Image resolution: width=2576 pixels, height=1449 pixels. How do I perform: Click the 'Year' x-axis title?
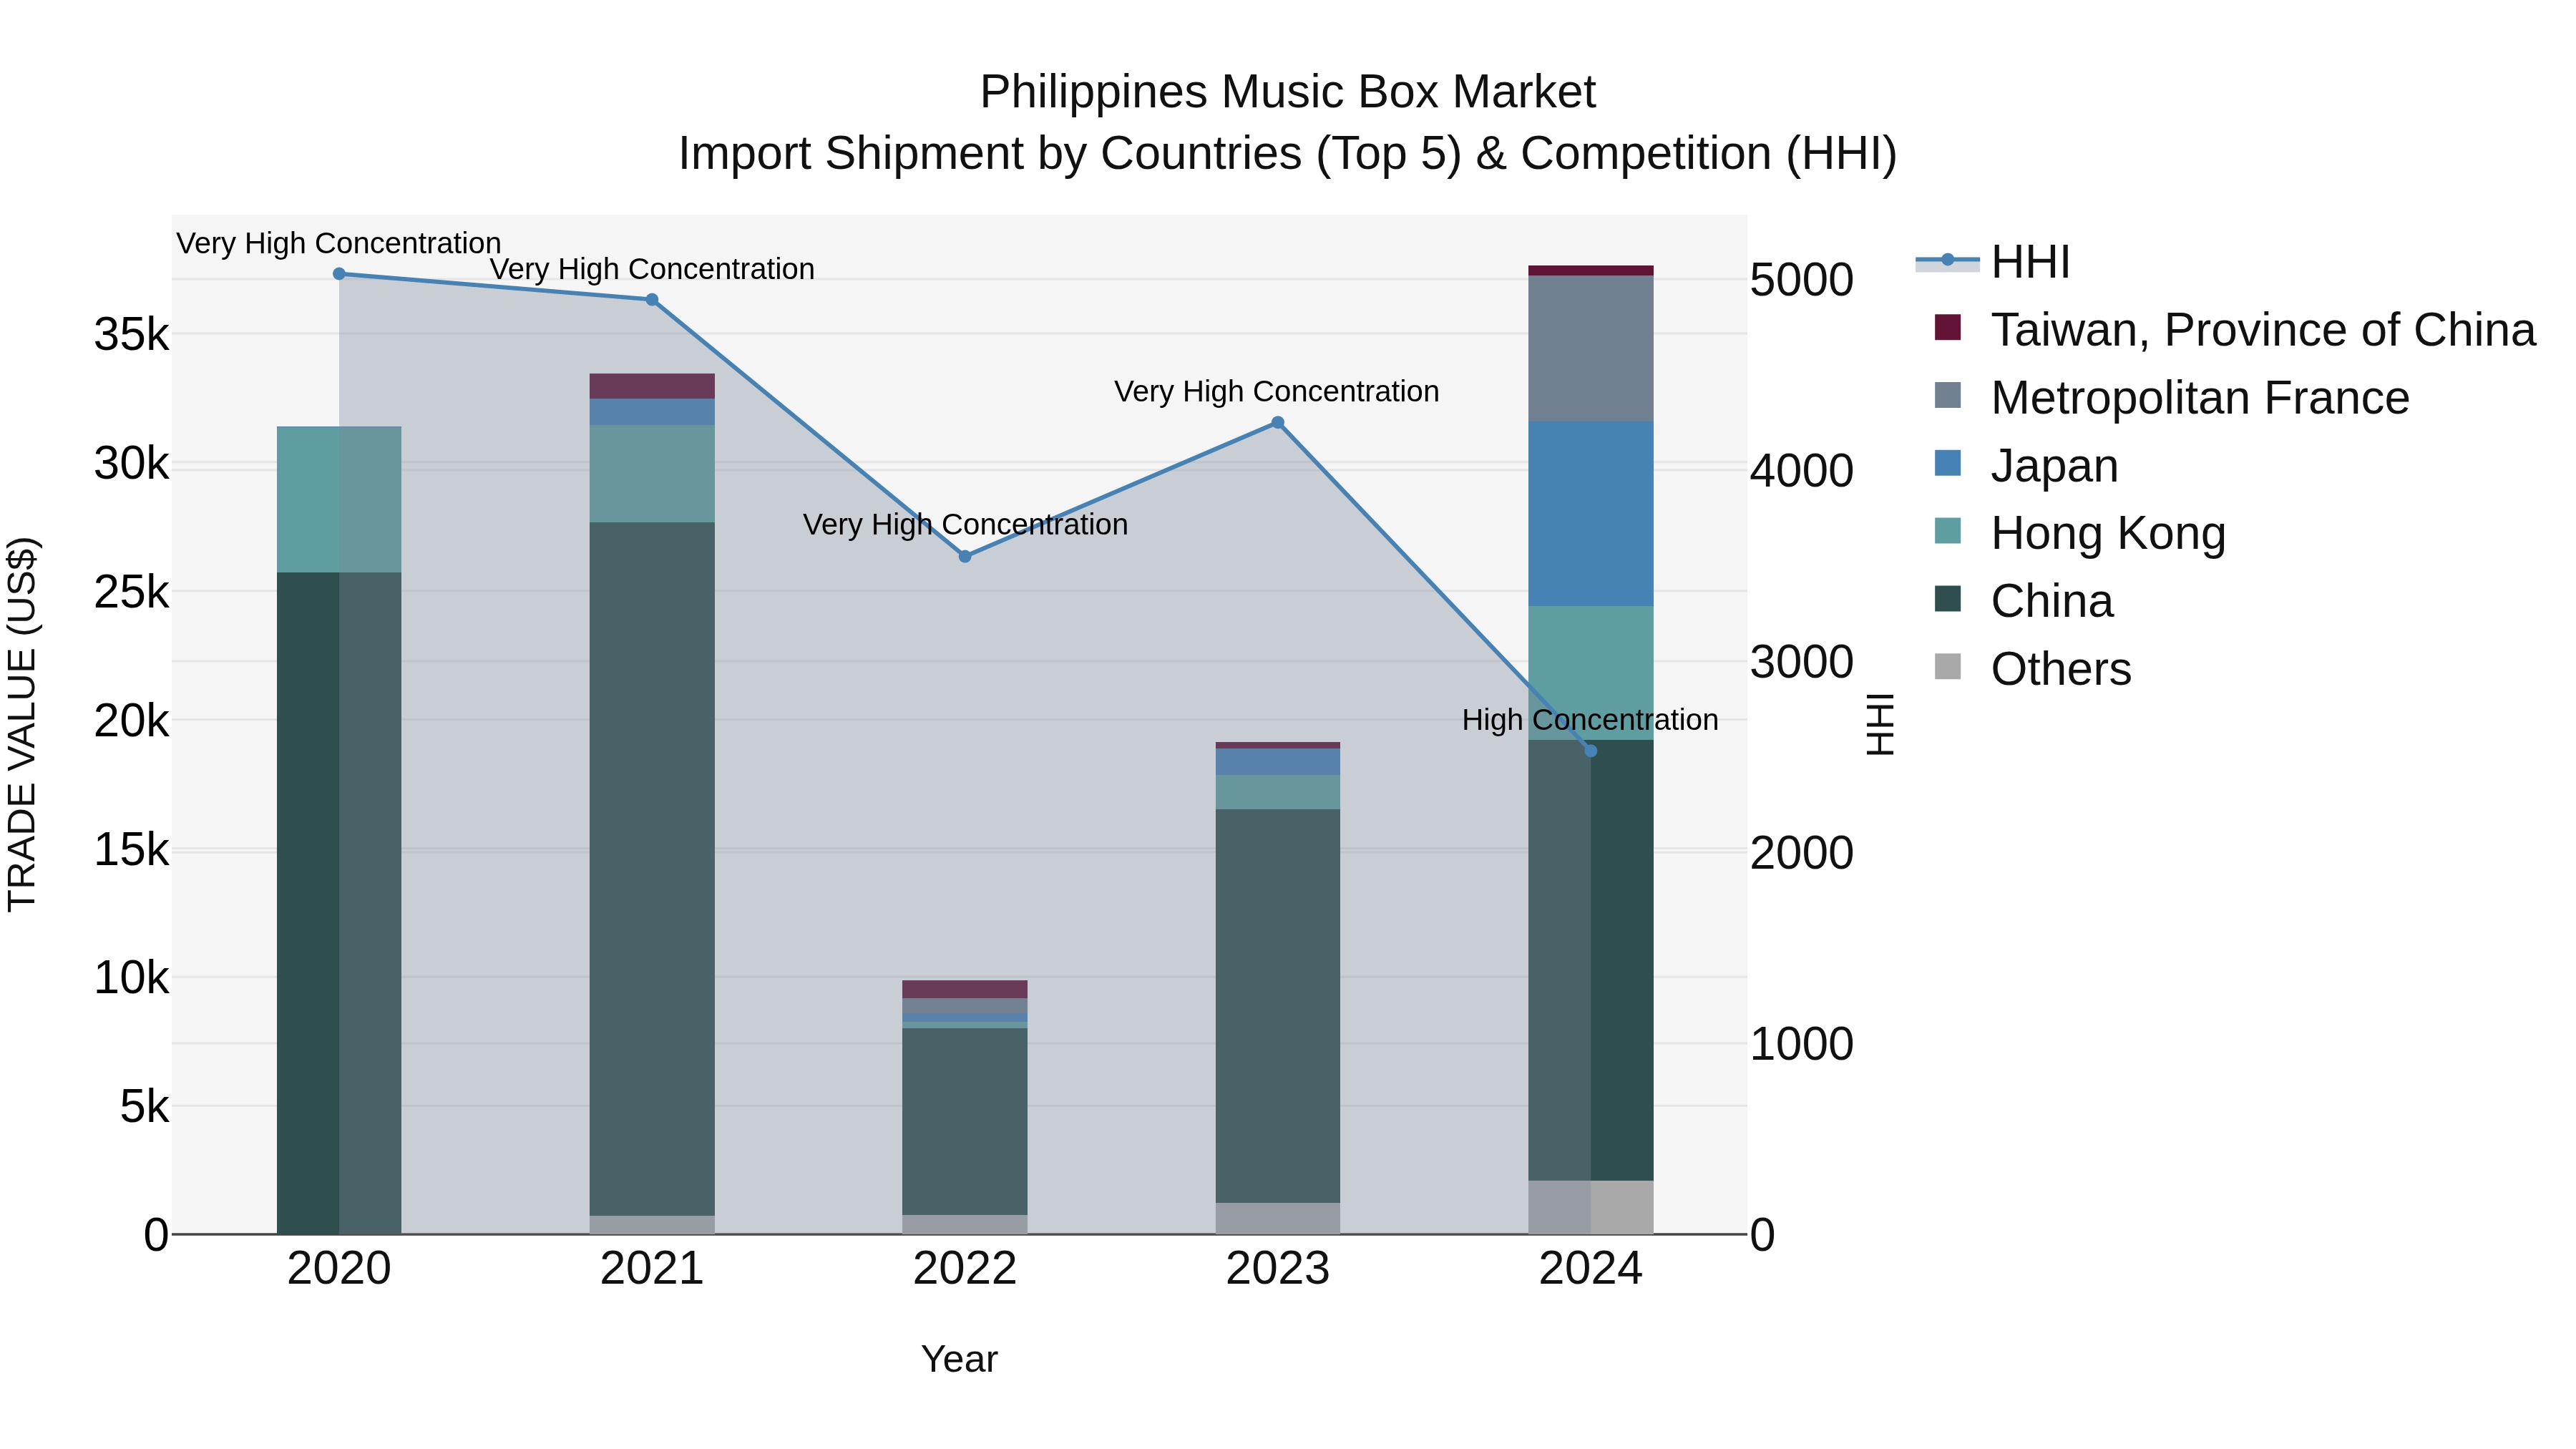click(959, 1360)
